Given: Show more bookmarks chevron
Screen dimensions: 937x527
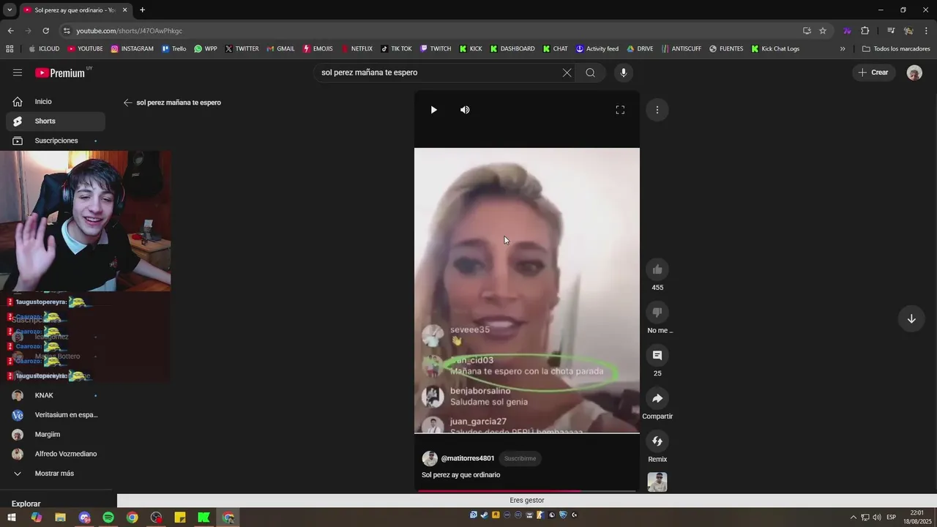Looking at the screenshot, I should (843, 49).
